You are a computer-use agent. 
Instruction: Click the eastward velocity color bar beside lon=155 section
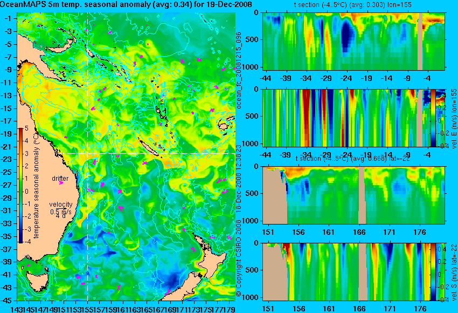point(433,118)
